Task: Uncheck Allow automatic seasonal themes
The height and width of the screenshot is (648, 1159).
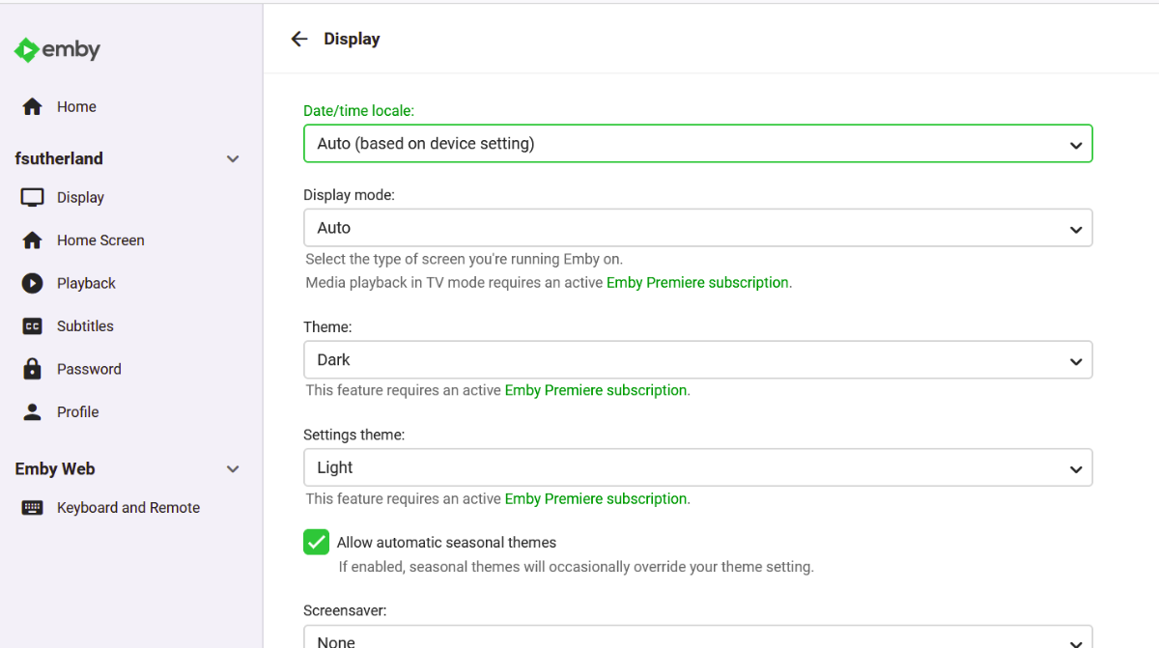Action: (x=317, y=542)
